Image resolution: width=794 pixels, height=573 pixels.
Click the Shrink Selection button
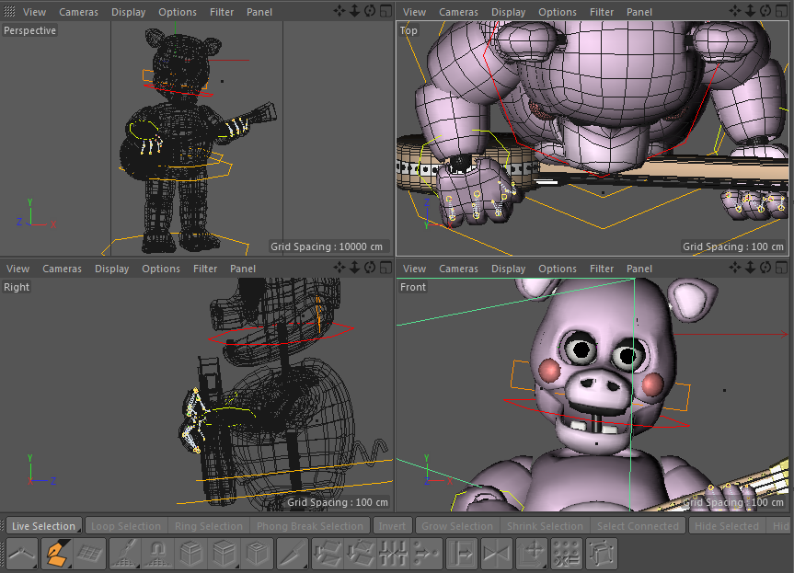coord(546,526)
